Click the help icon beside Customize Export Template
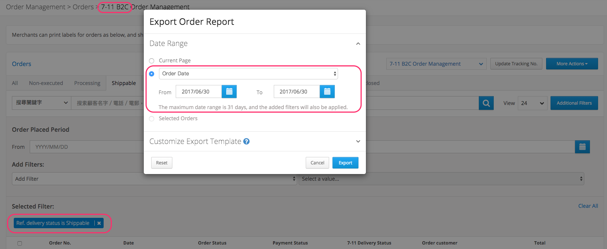This screenshot has height=249, width=607. [x=246, y=141]
